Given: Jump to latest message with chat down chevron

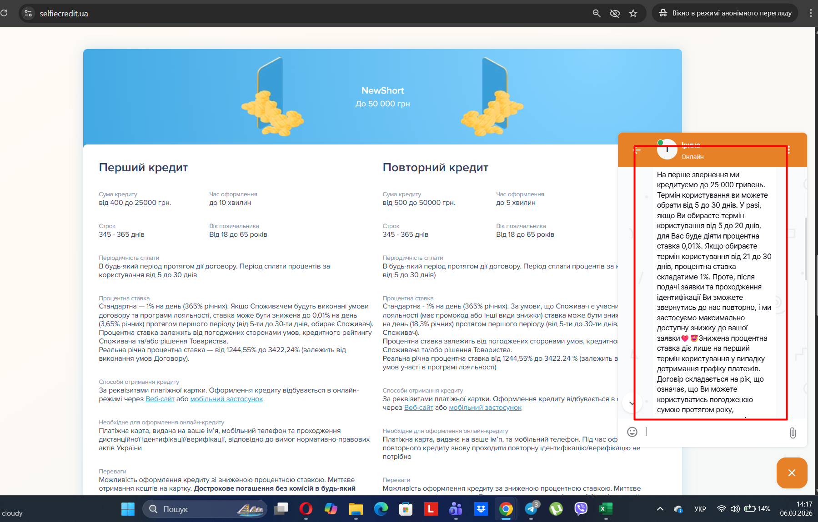Looking at the screenshot, I should click(632, 403).
